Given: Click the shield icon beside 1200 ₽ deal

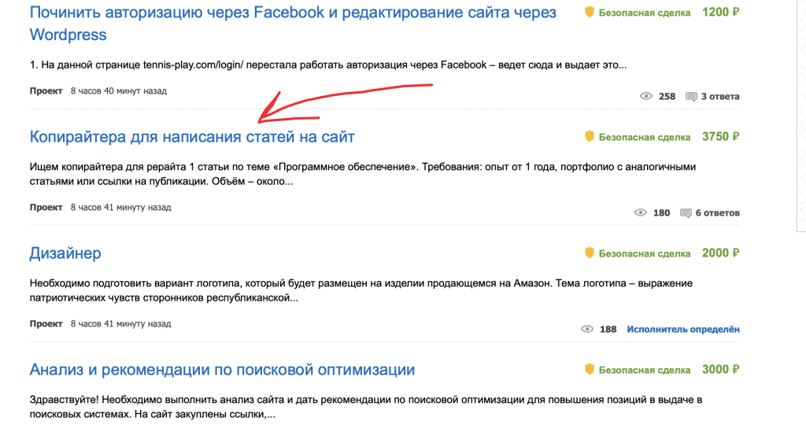Looking at the screenshot, I should [x=589, y=13].
